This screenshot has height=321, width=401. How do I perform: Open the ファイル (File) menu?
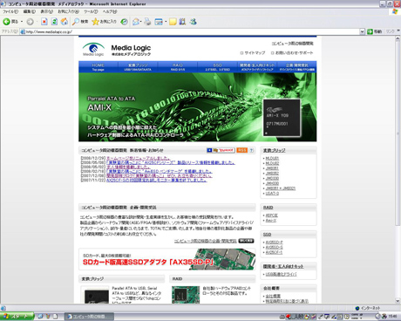coord(10,11)
